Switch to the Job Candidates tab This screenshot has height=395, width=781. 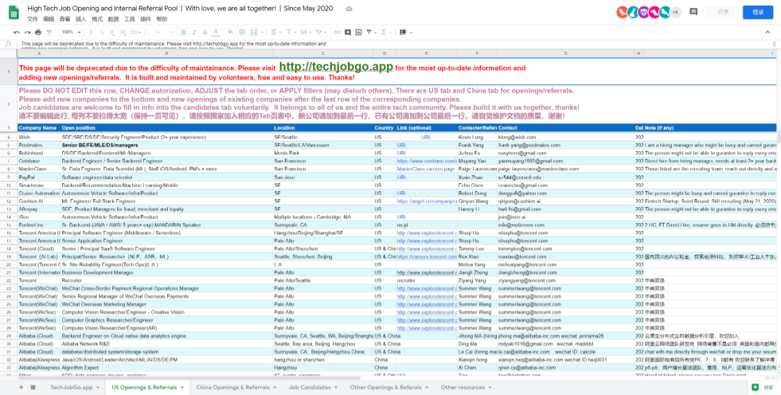click(313, 387)
